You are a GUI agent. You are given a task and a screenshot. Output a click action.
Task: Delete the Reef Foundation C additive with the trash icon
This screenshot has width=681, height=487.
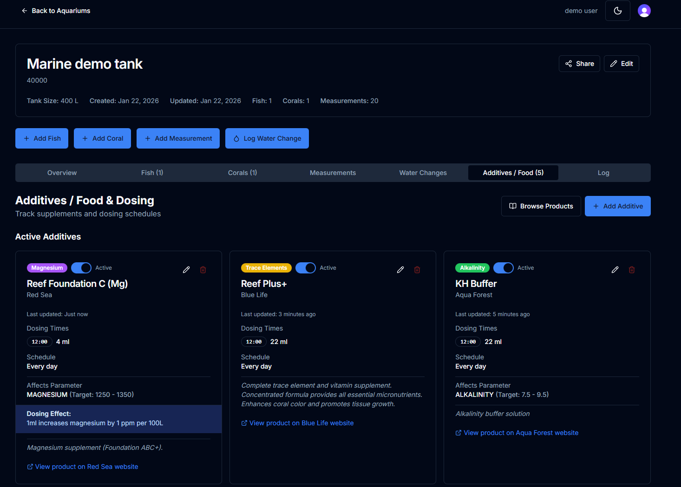coord(203,270)
